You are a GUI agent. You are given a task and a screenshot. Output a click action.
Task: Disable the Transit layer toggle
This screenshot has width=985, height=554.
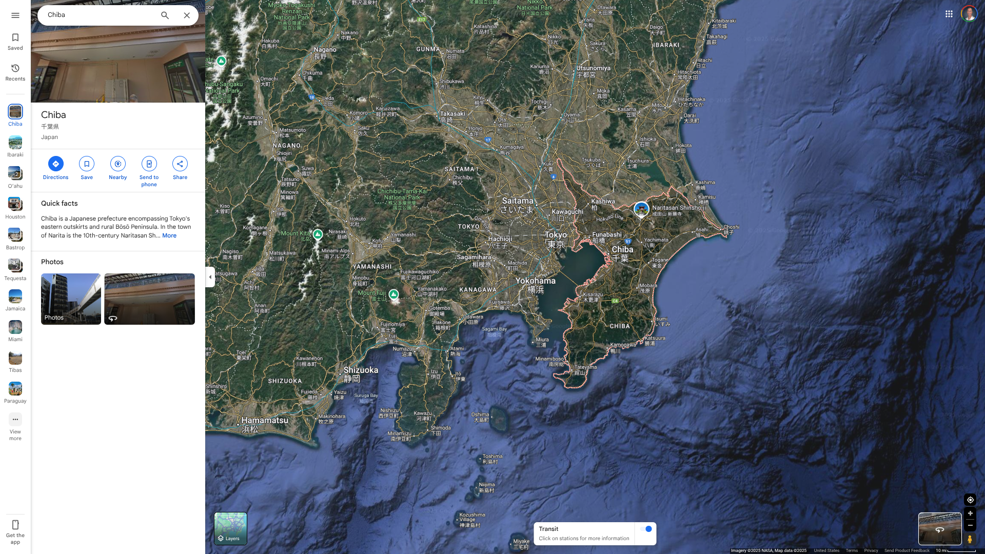point(646,529)
